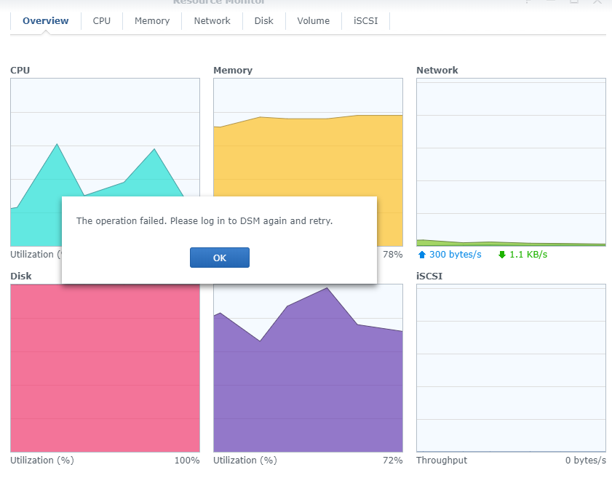Screen dimensions: 612x478
Task: Go to the Volume tab
Action: click(313, 21)
